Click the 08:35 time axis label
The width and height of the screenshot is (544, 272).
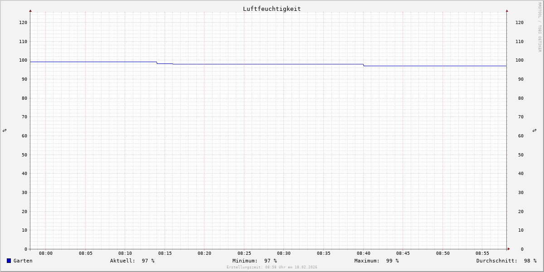(x=324, y=253)
